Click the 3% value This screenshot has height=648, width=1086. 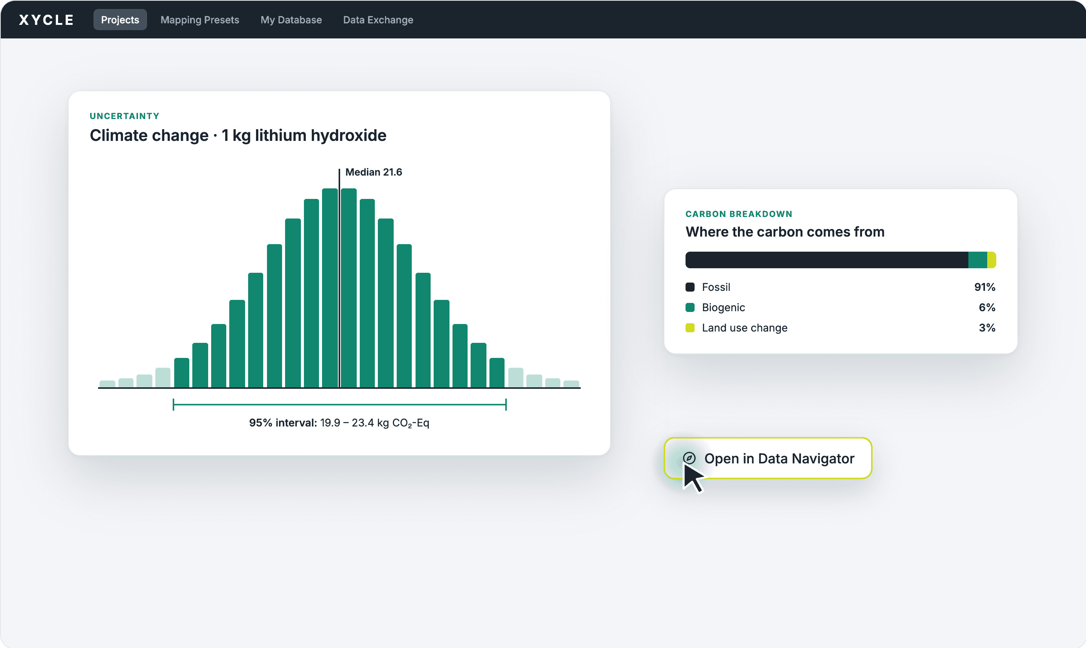987,327
